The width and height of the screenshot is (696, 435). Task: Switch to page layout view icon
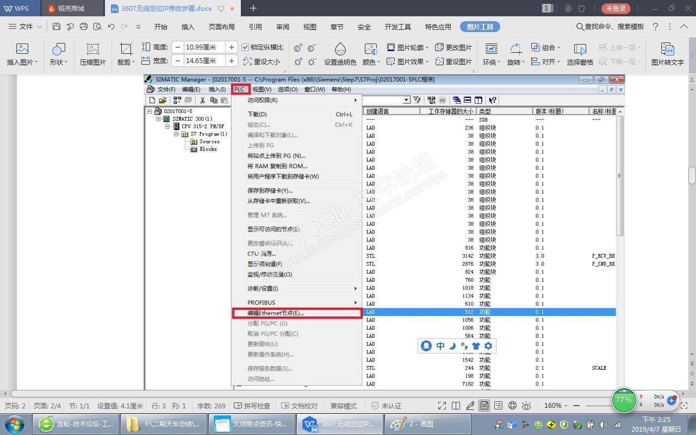point(484,406)
